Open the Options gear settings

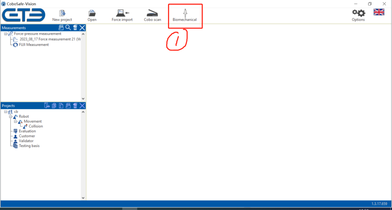(x=358, y=15)
